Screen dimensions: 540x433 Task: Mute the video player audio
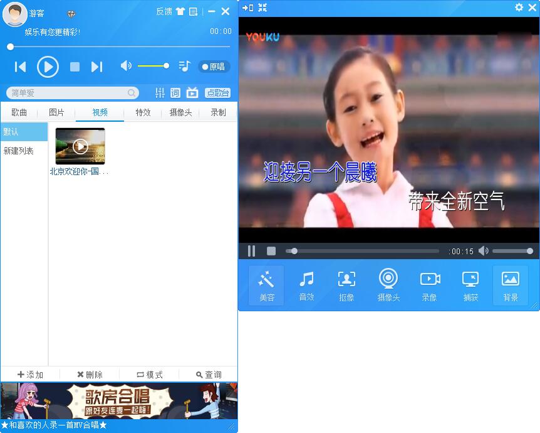[x=483, y=250]
